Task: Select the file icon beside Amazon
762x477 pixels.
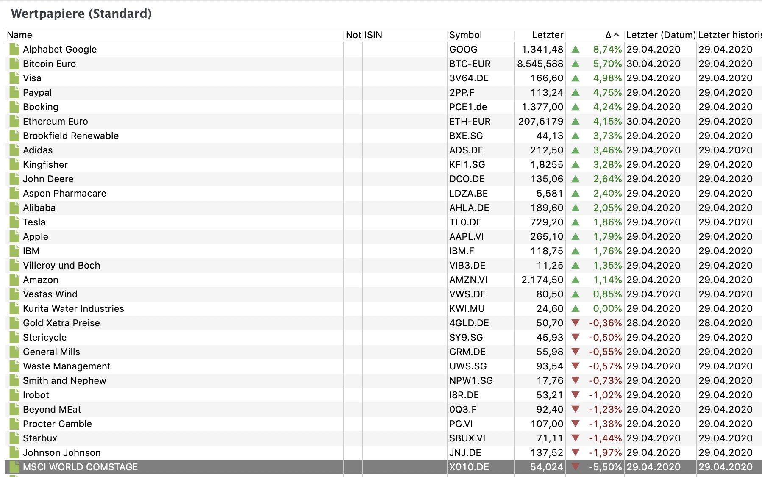Action: [14, 280]
